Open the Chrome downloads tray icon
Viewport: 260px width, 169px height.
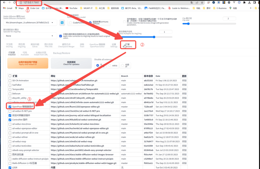tap(249, 3)
